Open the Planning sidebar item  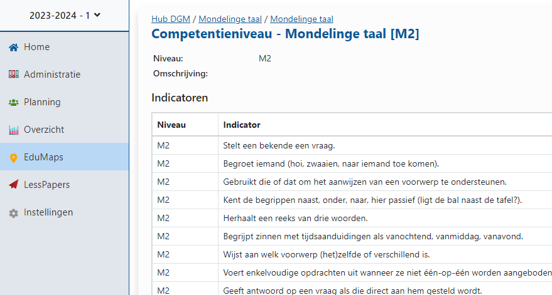pyautogui.click(x=65, y=102)
